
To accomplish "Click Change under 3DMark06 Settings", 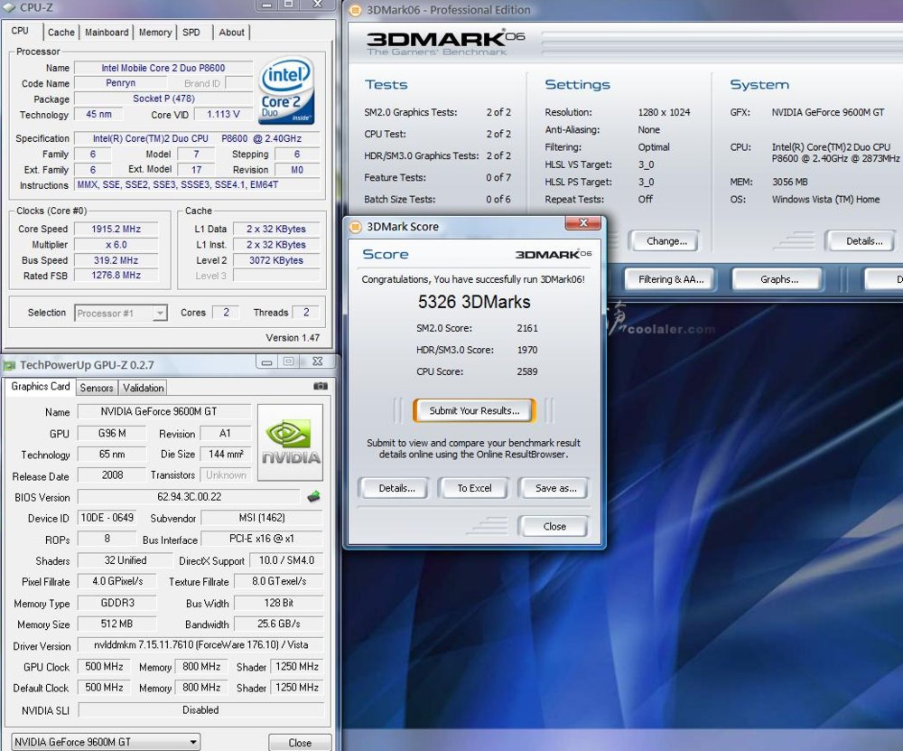I will [x=666, y=241].
